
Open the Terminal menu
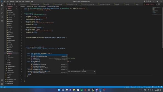[27, 1]
